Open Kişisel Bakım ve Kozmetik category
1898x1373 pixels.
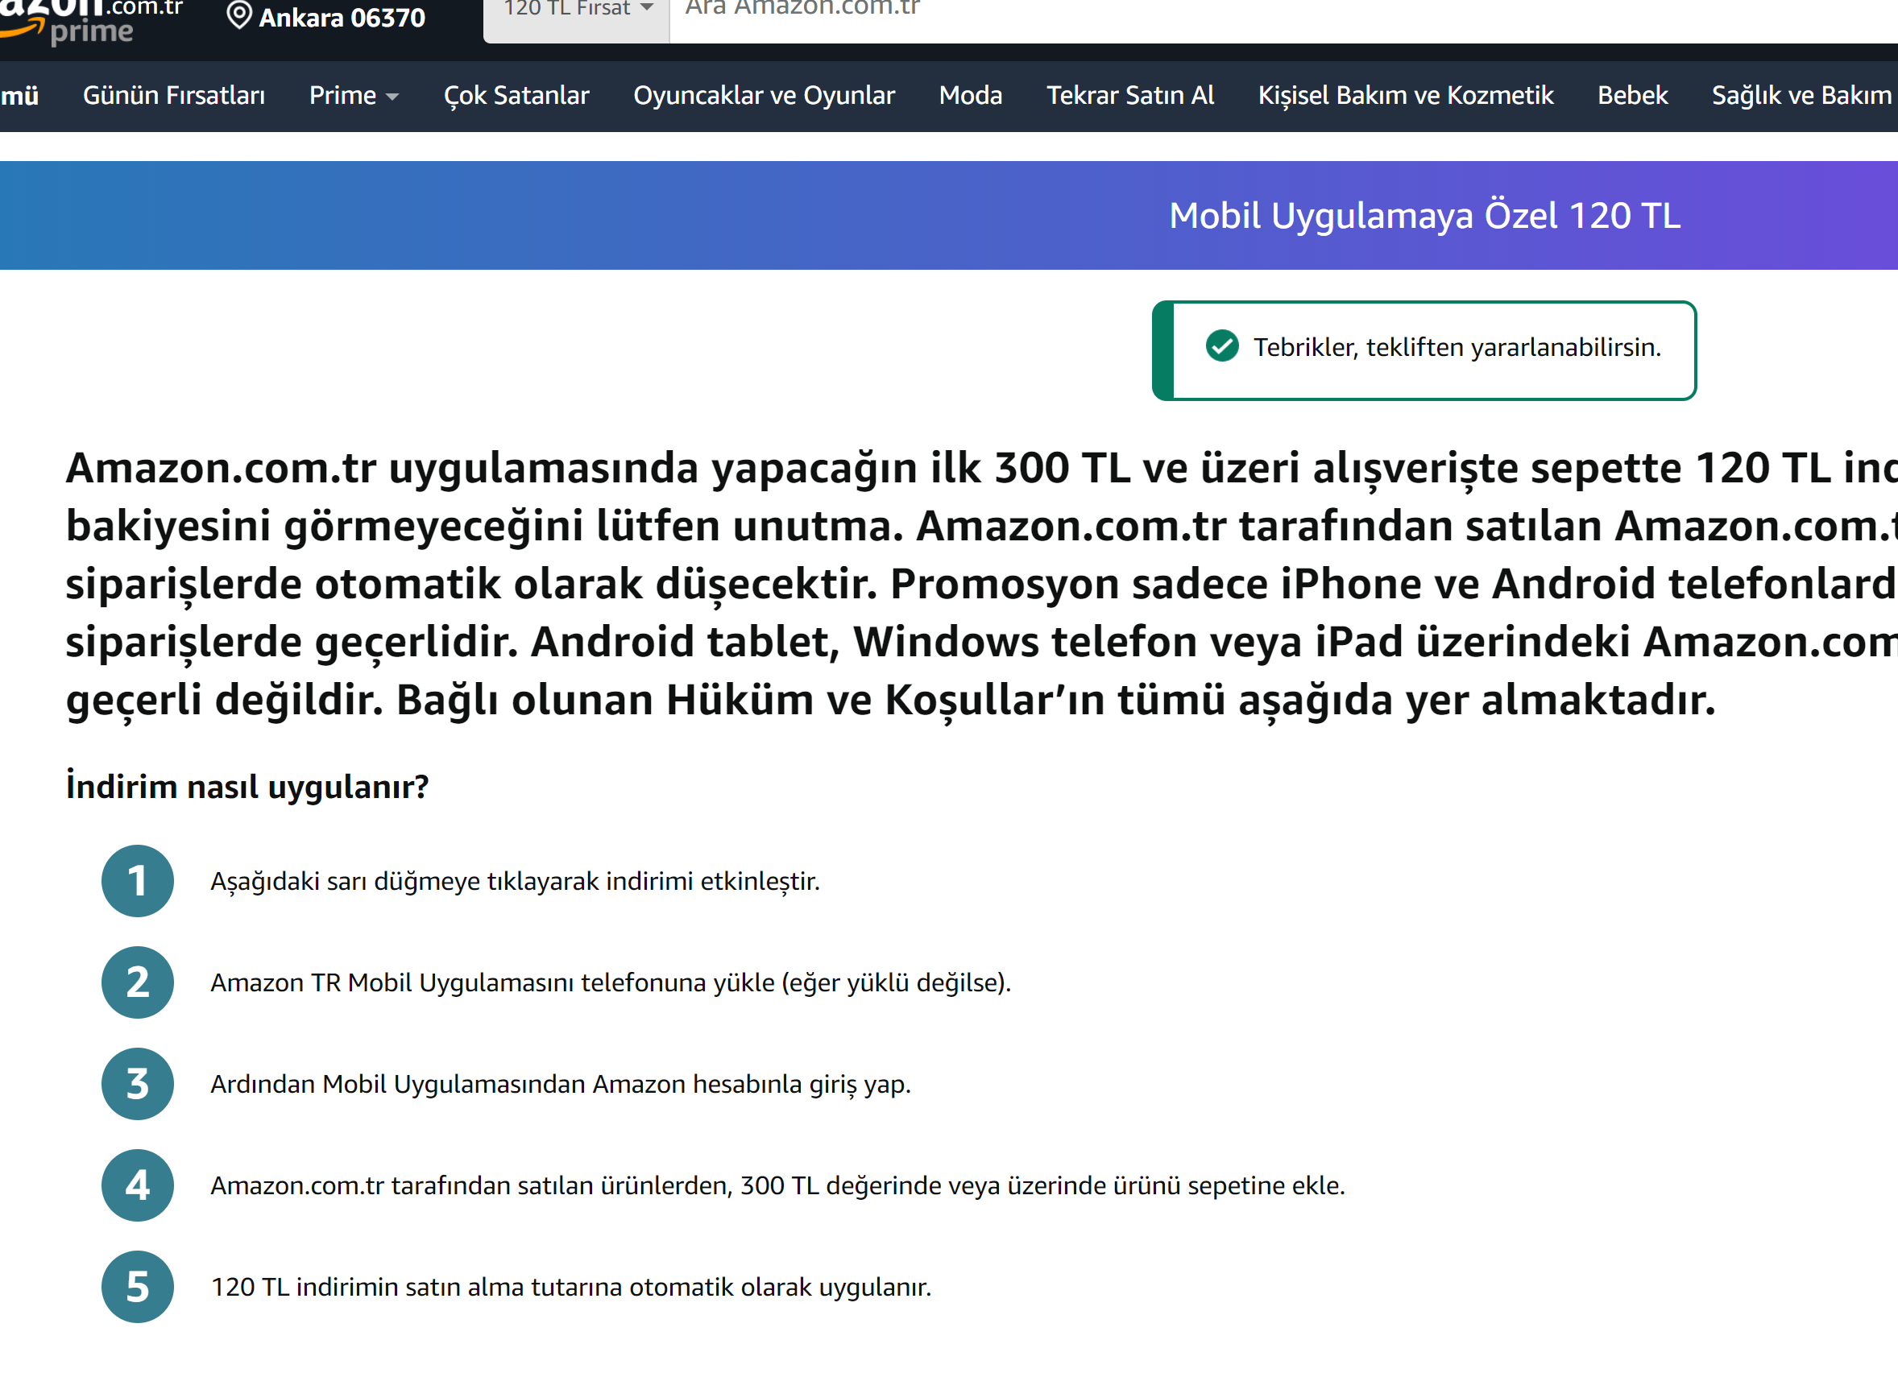point(1405,95)
